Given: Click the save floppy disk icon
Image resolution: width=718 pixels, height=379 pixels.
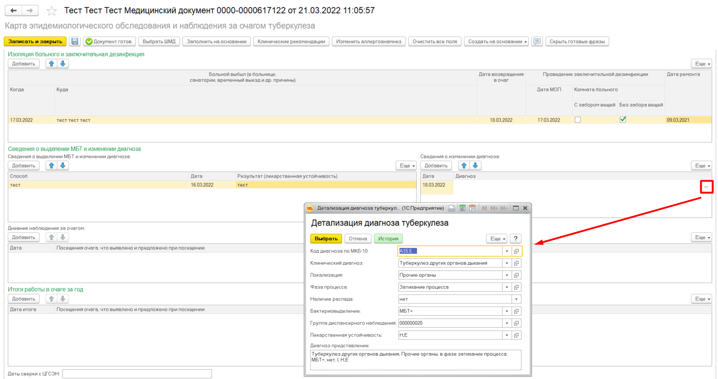Looking at the screenshot, I should coord(75,41).
